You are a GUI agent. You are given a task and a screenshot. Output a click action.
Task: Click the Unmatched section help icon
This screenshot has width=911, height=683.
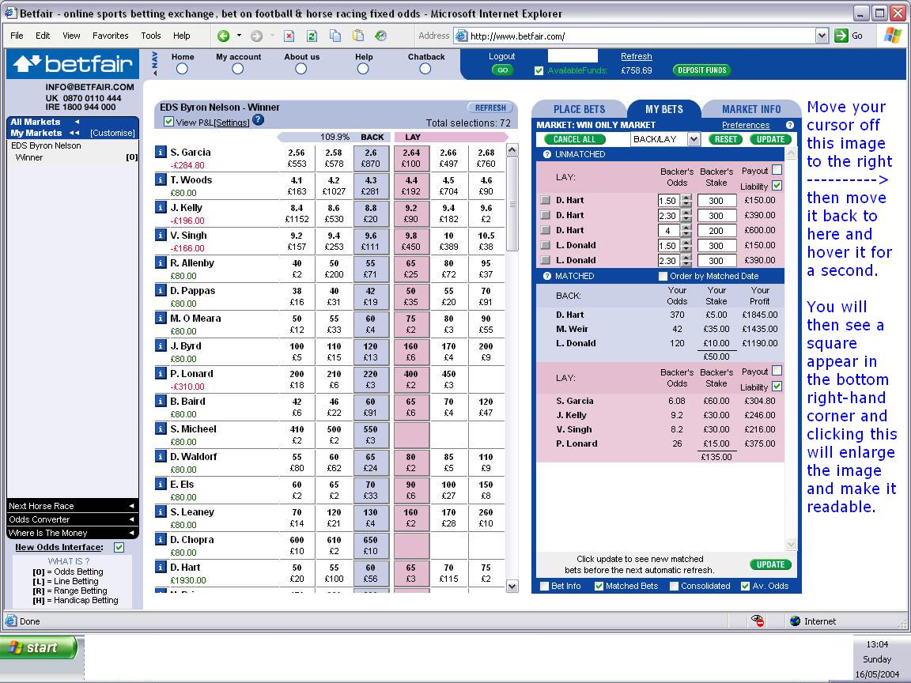tap(547, 154)
